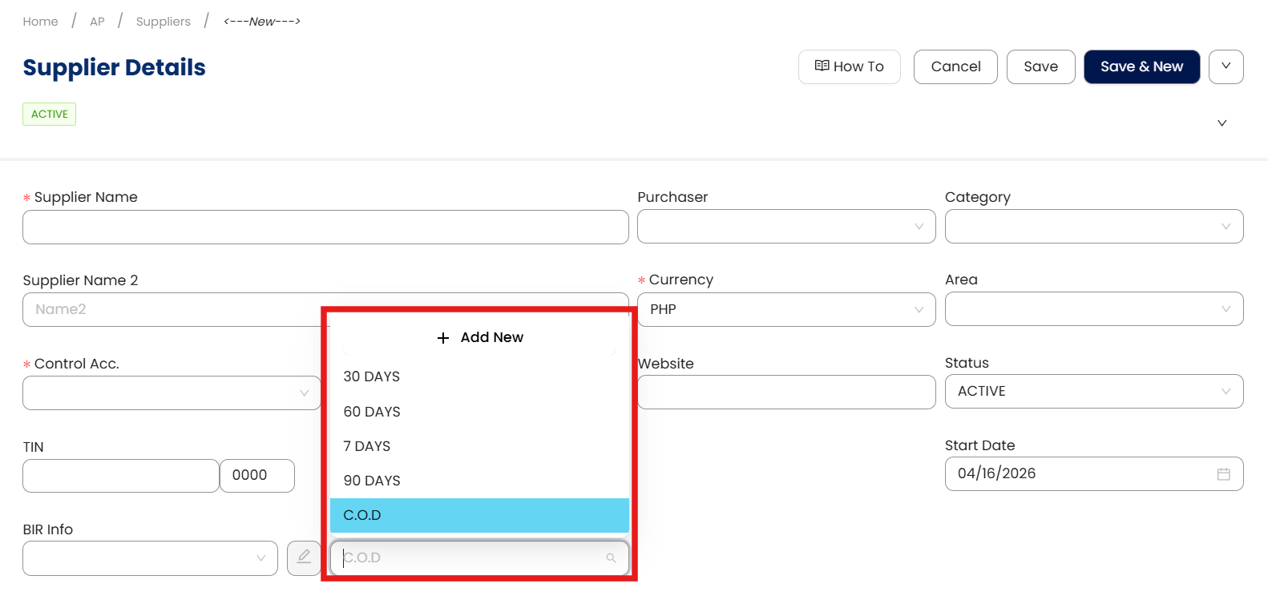Click the Cancel button
The width and height of the screenshot is (1268, 604).
[955, 66]
